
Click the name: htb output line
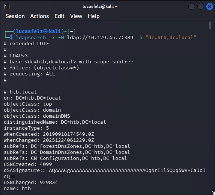pos(17,189)
